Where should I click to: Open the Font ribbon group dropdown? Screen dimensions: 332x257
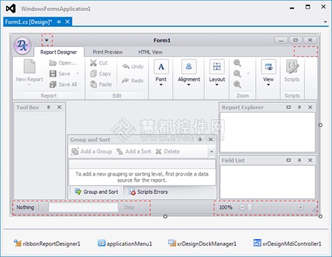click(x=161, y=73)
